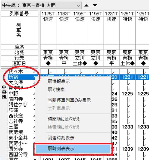Select 時間順に並べかえ menu item
The width and height of the screenshot is (149, 160).
click(x=64, y=119)
